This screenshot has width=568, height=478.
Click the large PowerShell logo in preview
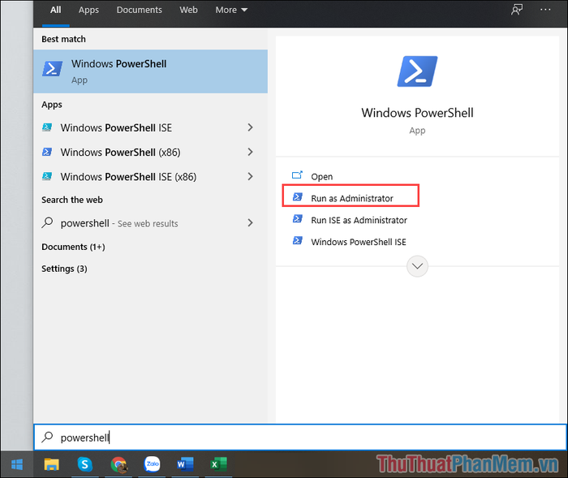click(x=417, y=71)
